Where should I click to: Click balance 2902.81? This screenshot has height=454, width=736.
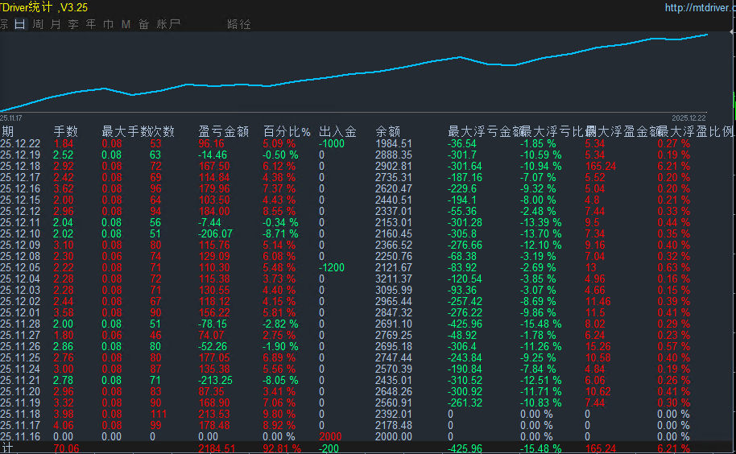[393, 166]
